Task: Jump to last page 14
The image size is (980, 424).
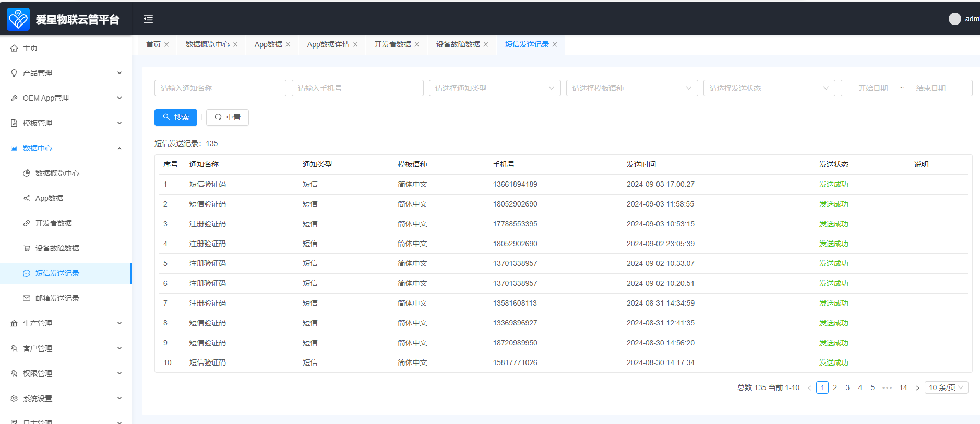Action: click(903, 387)
